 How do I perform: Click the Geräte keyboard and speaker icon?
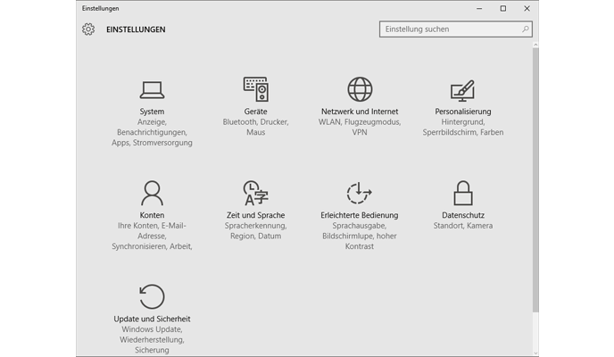(256, 89)
